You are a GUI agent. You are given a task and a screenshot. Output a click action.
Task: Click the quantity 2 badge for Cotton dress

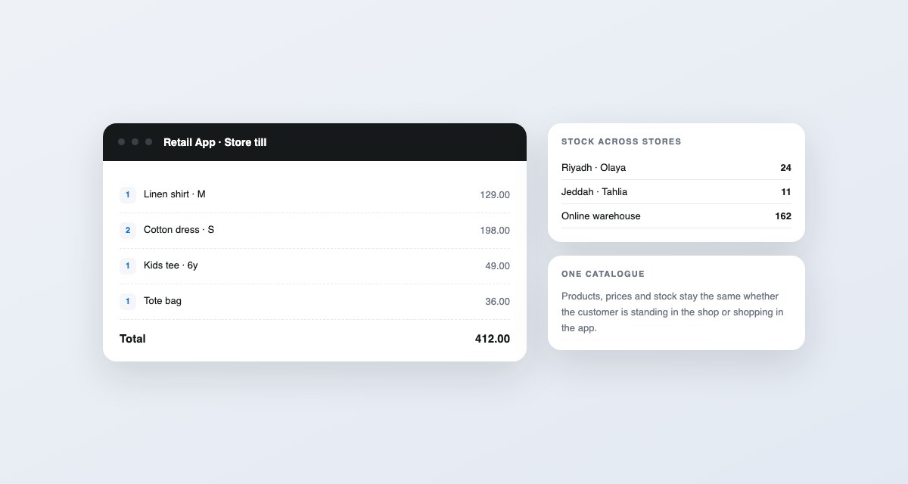coord(128,231)
